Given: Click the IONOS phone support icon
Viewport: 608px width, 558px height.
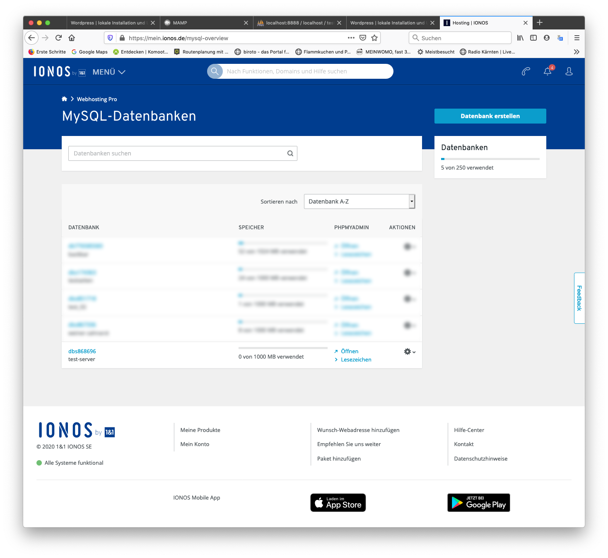Looking at the screenshot, I should click(x=526, y=72).
